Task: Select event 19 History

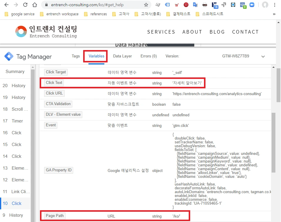Action: pyautogui.click(x=15, y=97)
